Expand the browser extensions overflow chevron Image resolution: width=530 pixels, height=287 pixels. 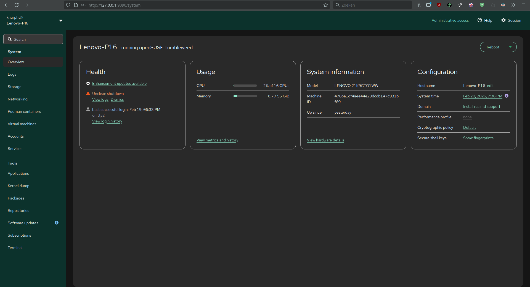pyautogui.click(x=513, y=5)
